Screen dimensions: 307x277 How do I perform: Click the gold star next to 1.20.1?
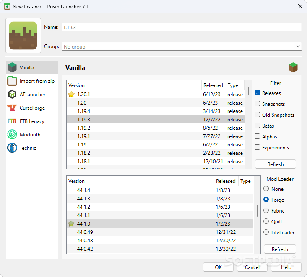pos(71,94)
